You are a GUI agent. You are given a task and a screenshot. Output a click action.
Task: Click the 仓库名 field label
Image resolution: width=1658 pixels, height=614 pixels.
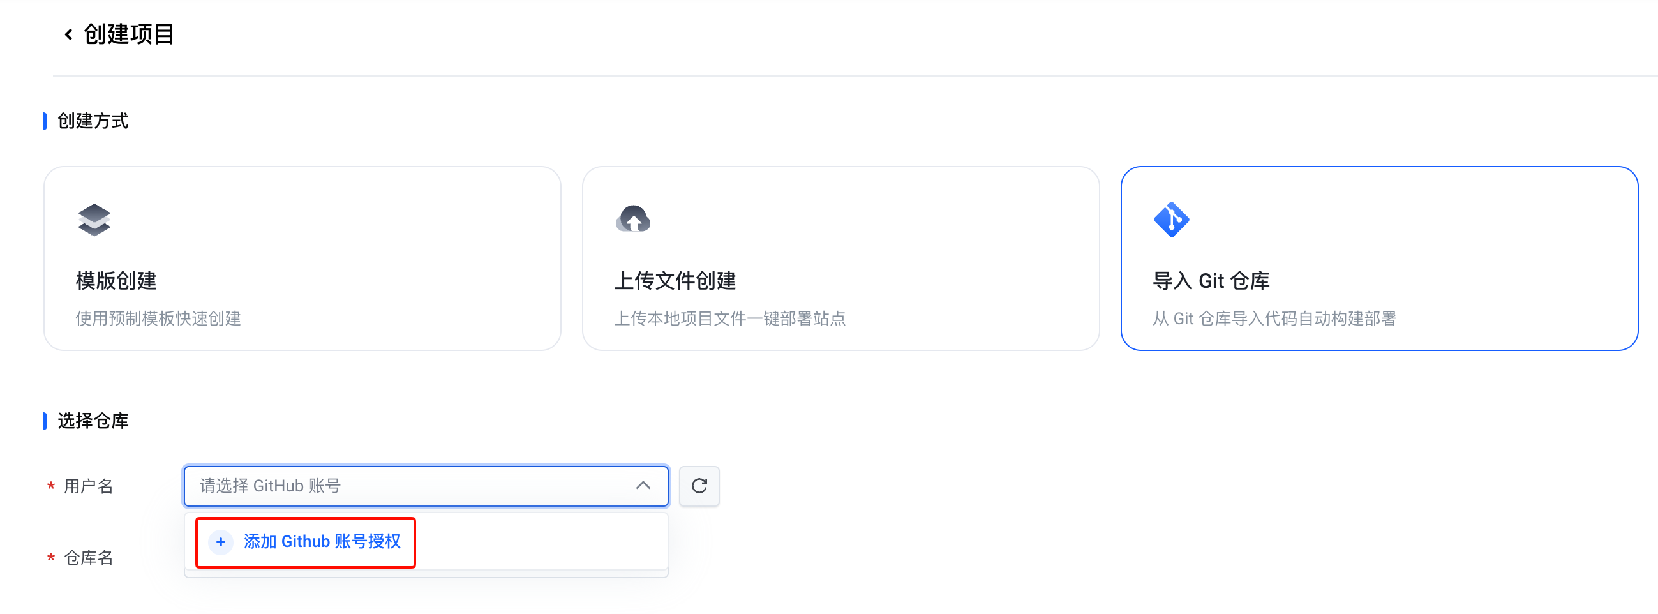[88, 558]
